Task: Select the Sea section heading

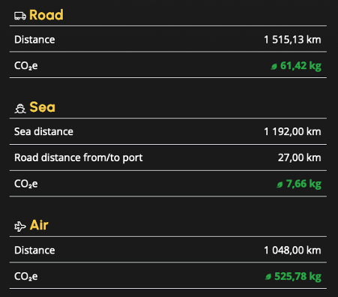Action: point(42,107)
